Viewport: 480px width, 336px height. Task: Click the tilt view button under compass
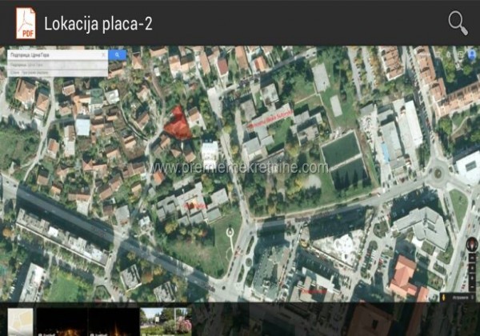click(472, 258)
